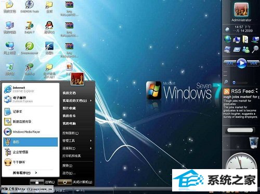Screen dimensions: 260x194
Task: Open the Recycle Bin (回收站) desktop icon
Action: (x=10, y=69)
